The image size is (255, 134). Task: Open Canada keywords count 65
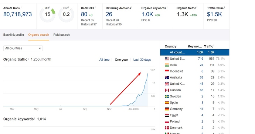[201, 90]
